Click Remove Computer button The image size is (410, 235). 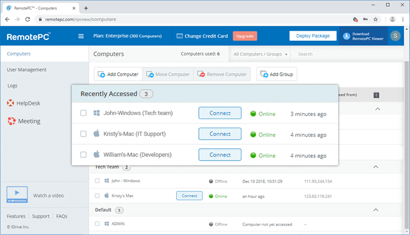pos(222,74)
